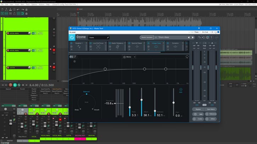257x144 pixels.
Task: Toggle snap toolbar icon
Action: coord(22,13)
